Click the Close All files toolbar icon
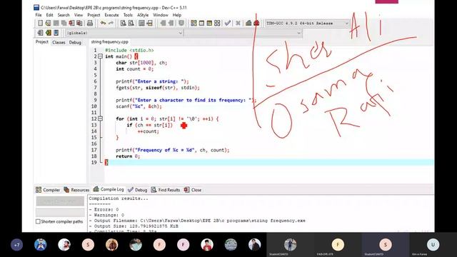This screenshot has width=457, height=257. [79, 23]
